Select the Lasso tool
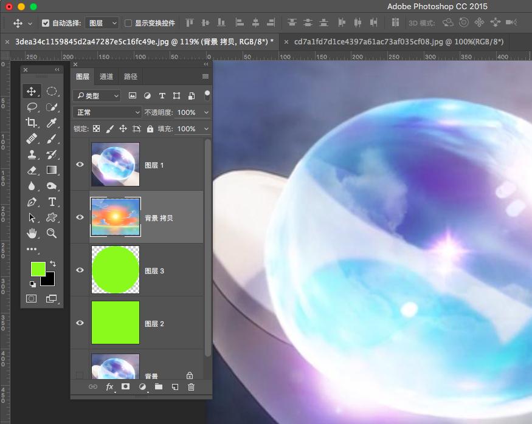532x424 pixels. tap(32, 107)
